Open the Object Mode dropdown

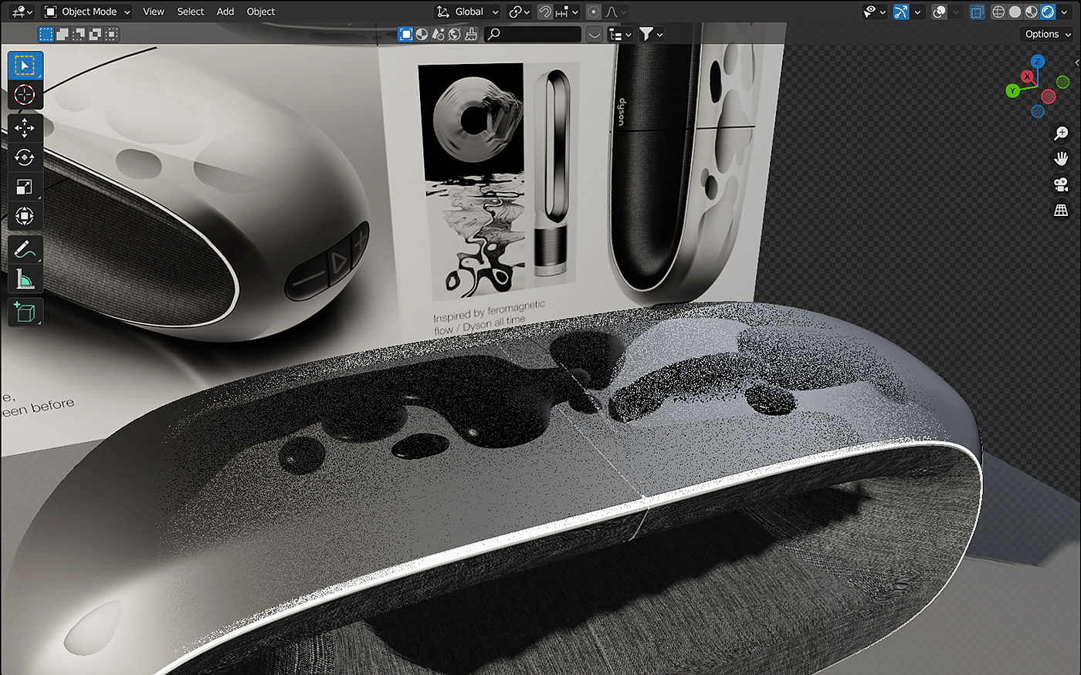87,12
